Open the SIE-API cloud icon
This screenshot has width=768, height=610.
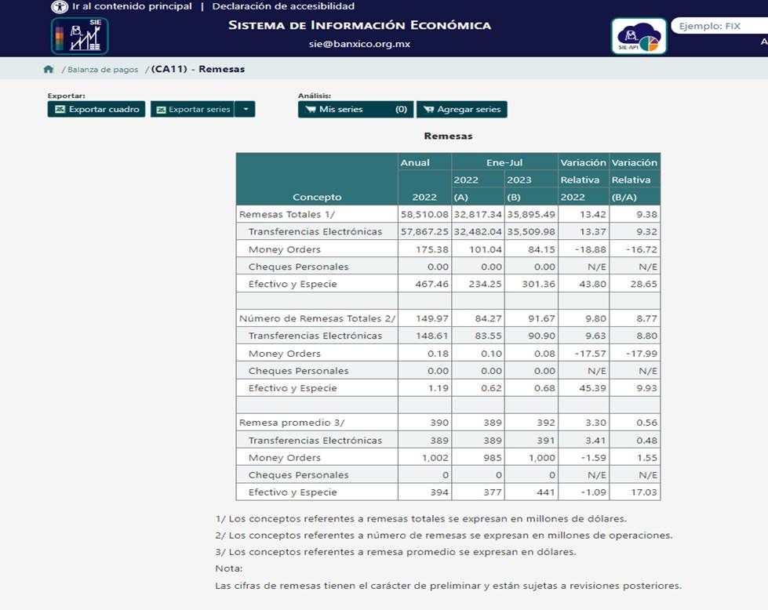tap(638, 36)
